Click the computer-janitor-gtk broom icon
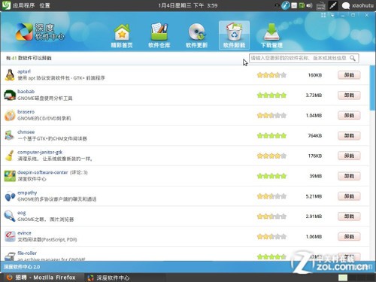 (x=10, y=156)
